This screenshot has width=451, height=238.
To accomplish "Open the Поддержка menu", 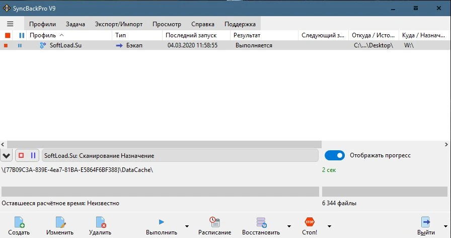I will pos(240,24).
